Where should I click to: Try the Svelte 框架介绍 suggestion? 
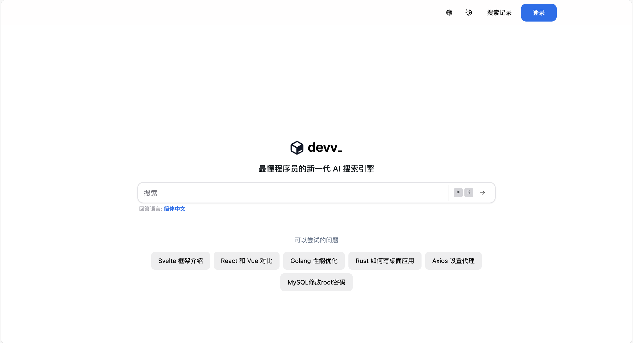(x=180, y=261)
